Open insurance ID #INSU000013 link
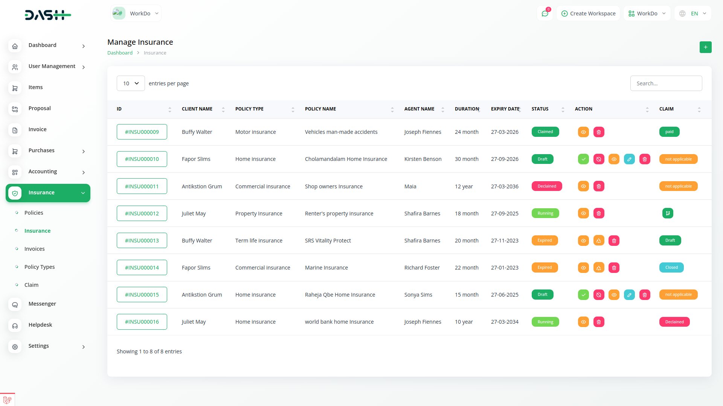 [x=142, y=241]
